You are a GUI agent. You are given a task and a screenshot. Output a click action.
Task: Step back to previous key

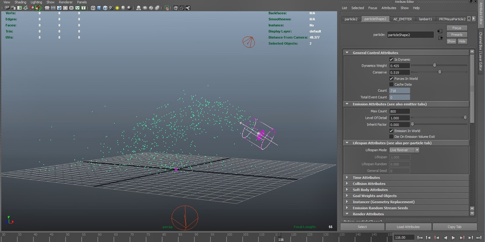click(x=437, y=238)
